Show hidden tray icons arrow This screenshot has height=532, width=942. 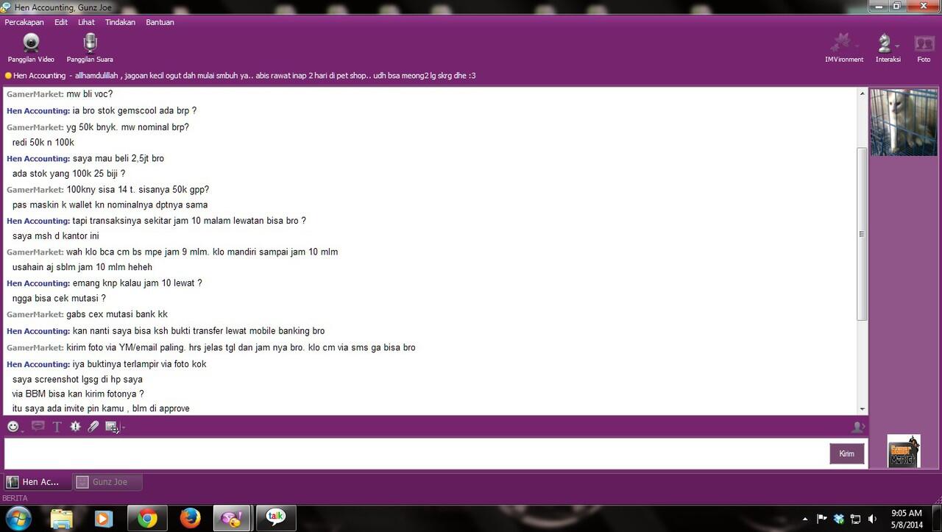(805, 519)
